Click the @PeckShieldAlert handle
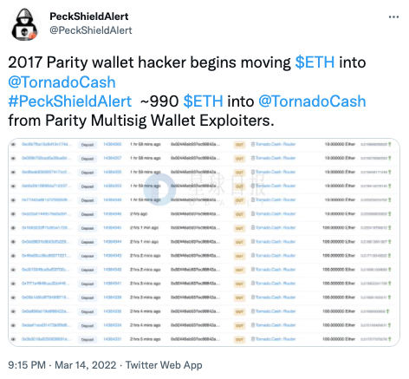 91,30
